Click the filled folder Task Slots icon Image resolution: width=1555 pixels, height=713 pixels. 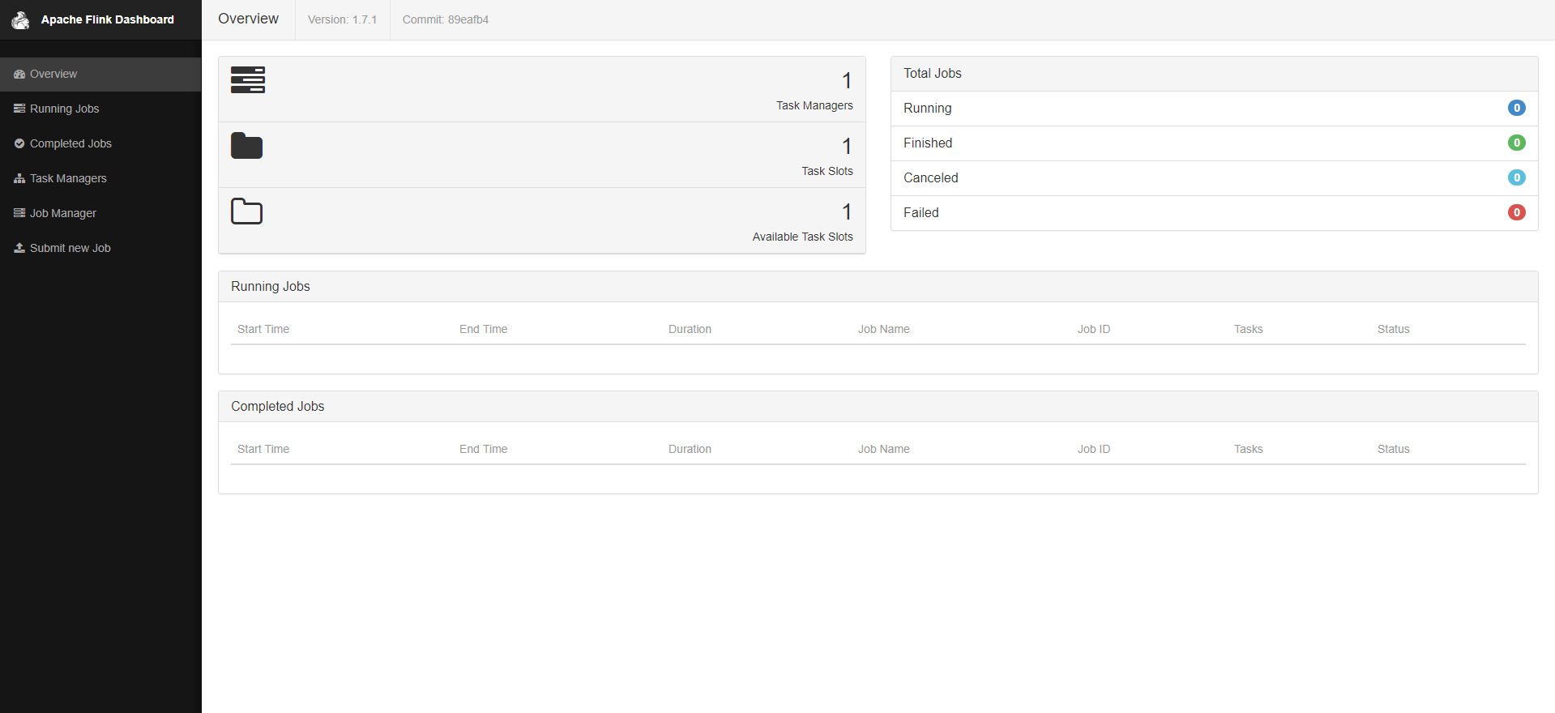[247, 146]
